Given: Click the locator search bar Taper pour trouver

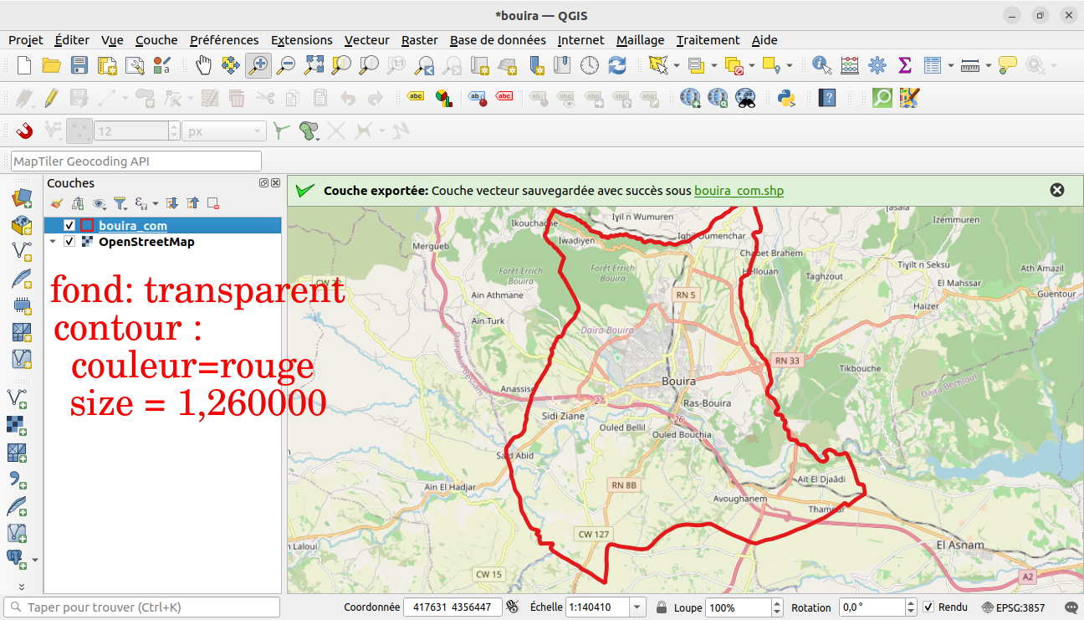Looking at the screenshot, I should (142, 607).
